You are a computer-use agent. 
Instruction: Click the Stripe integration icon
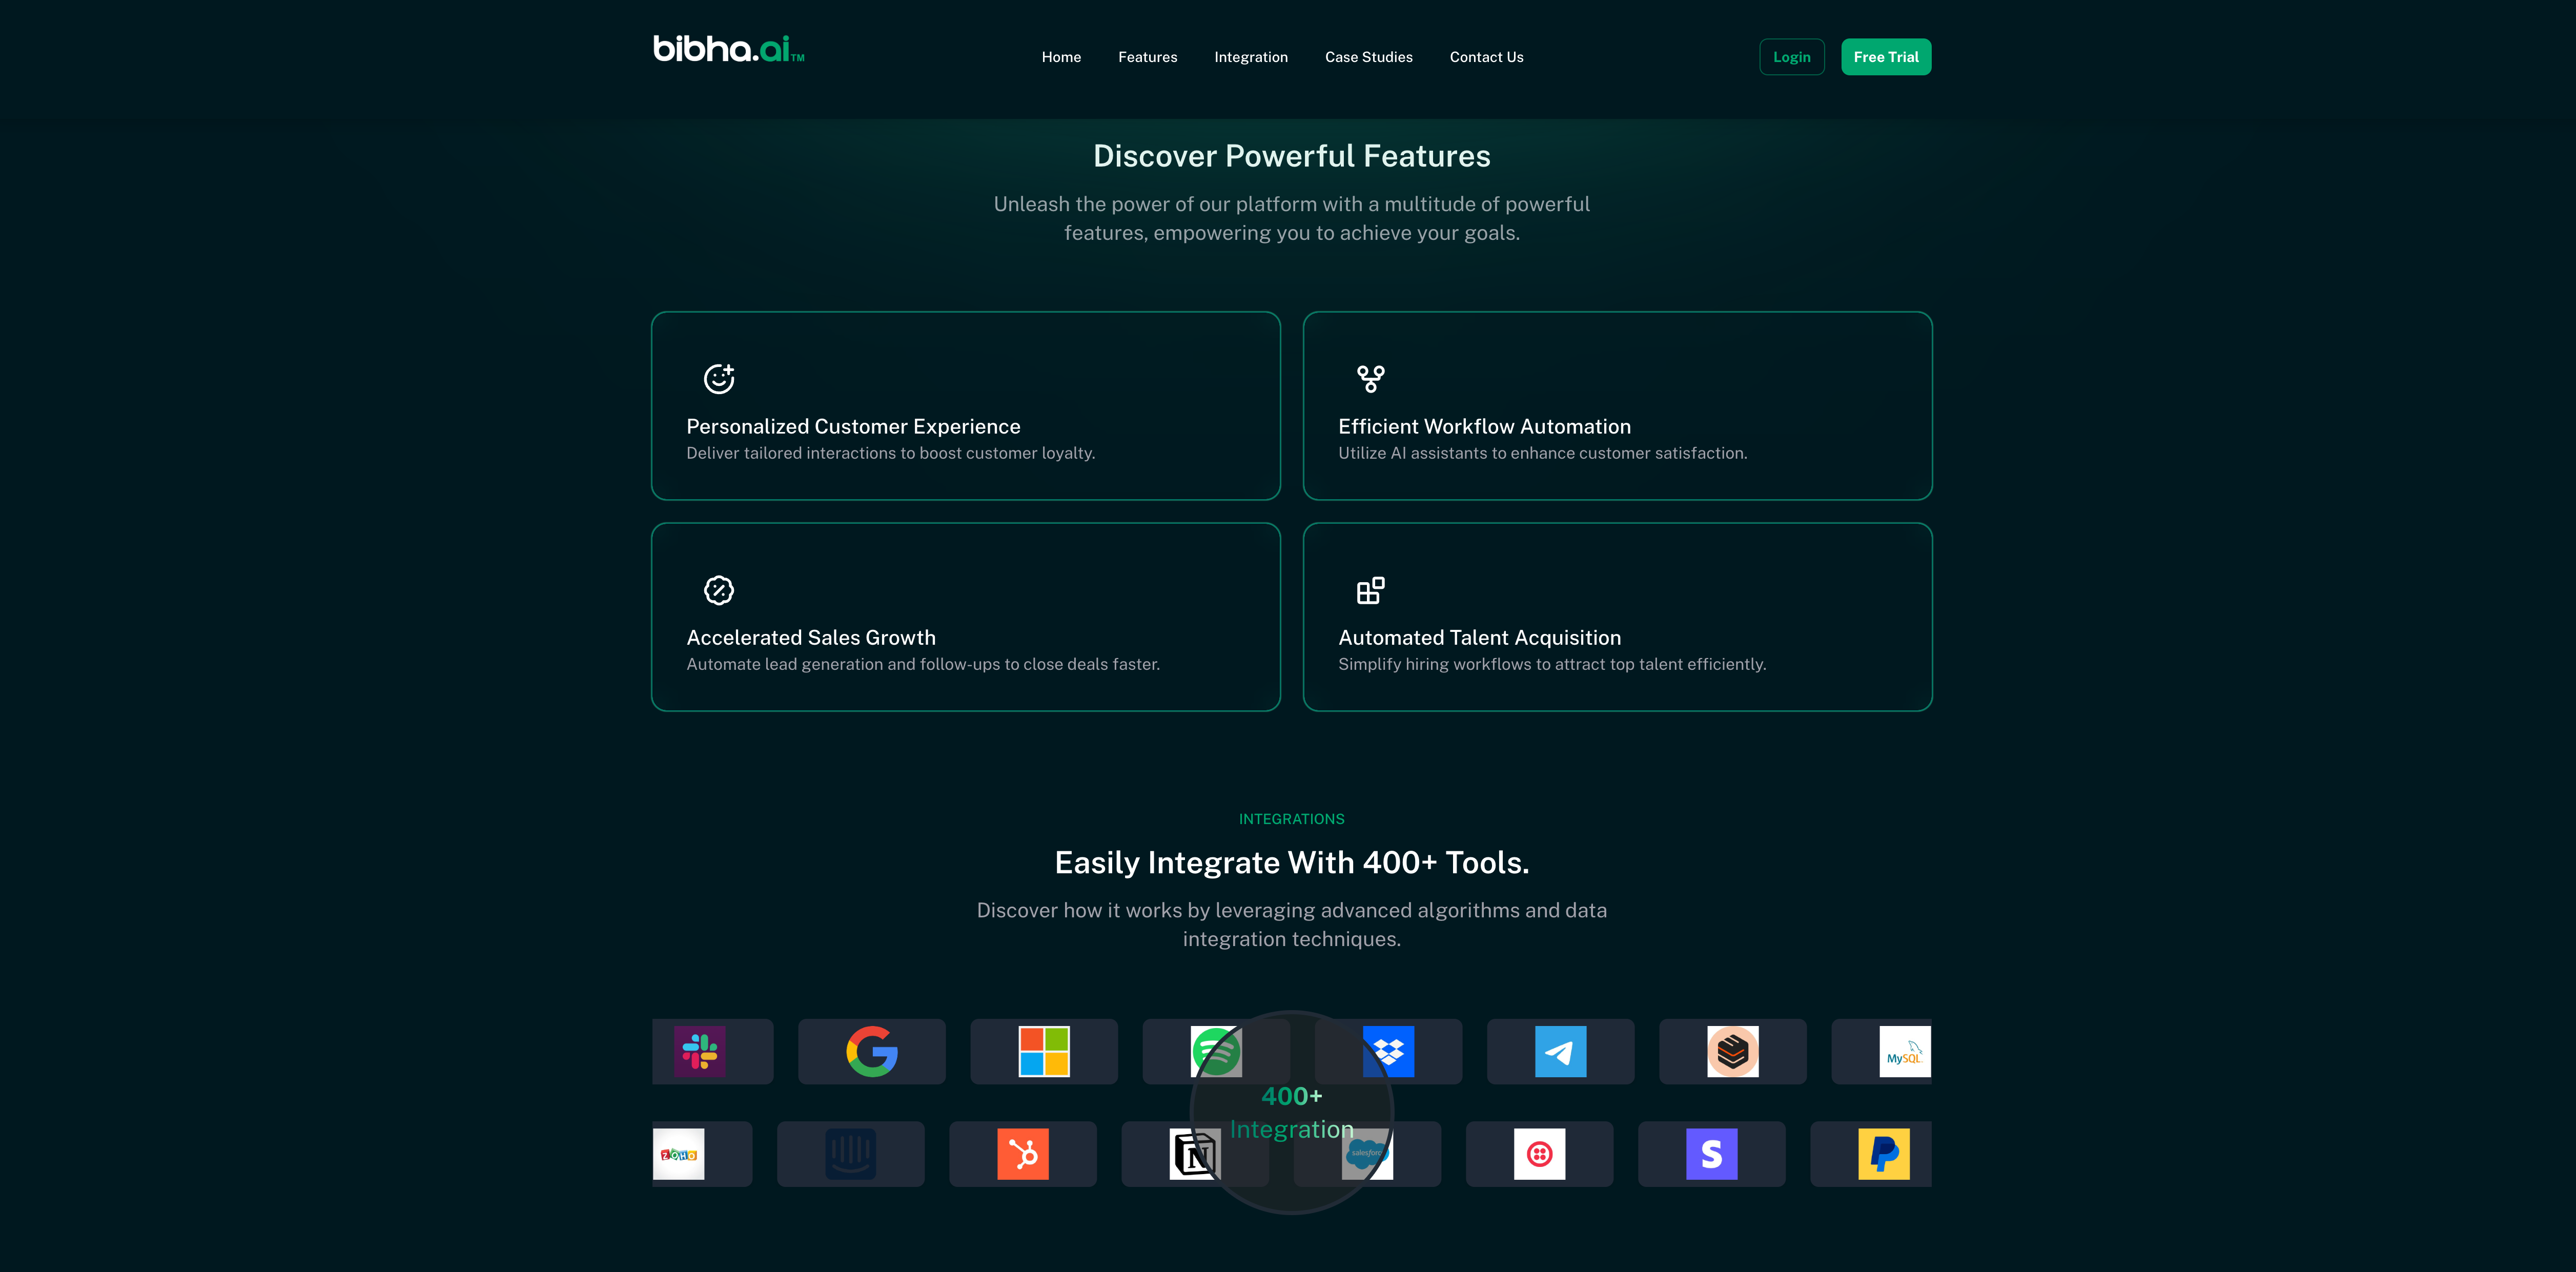[1711, 1154]
